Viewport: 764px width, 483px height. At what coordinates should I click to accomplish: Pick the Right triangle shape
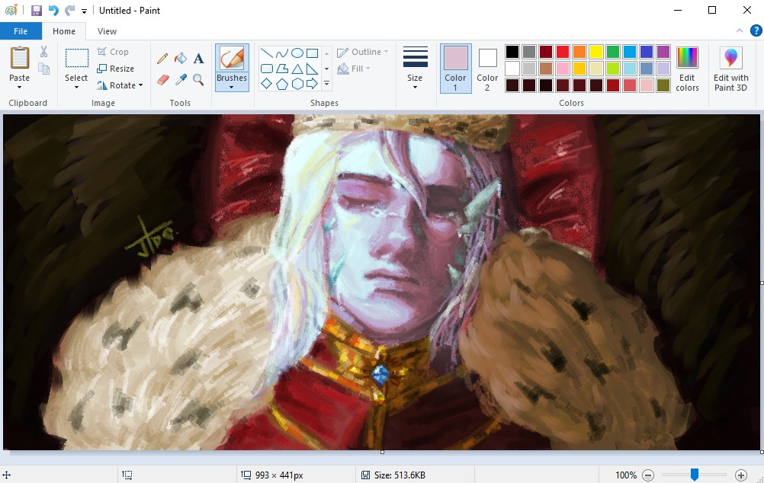[313, 69]
